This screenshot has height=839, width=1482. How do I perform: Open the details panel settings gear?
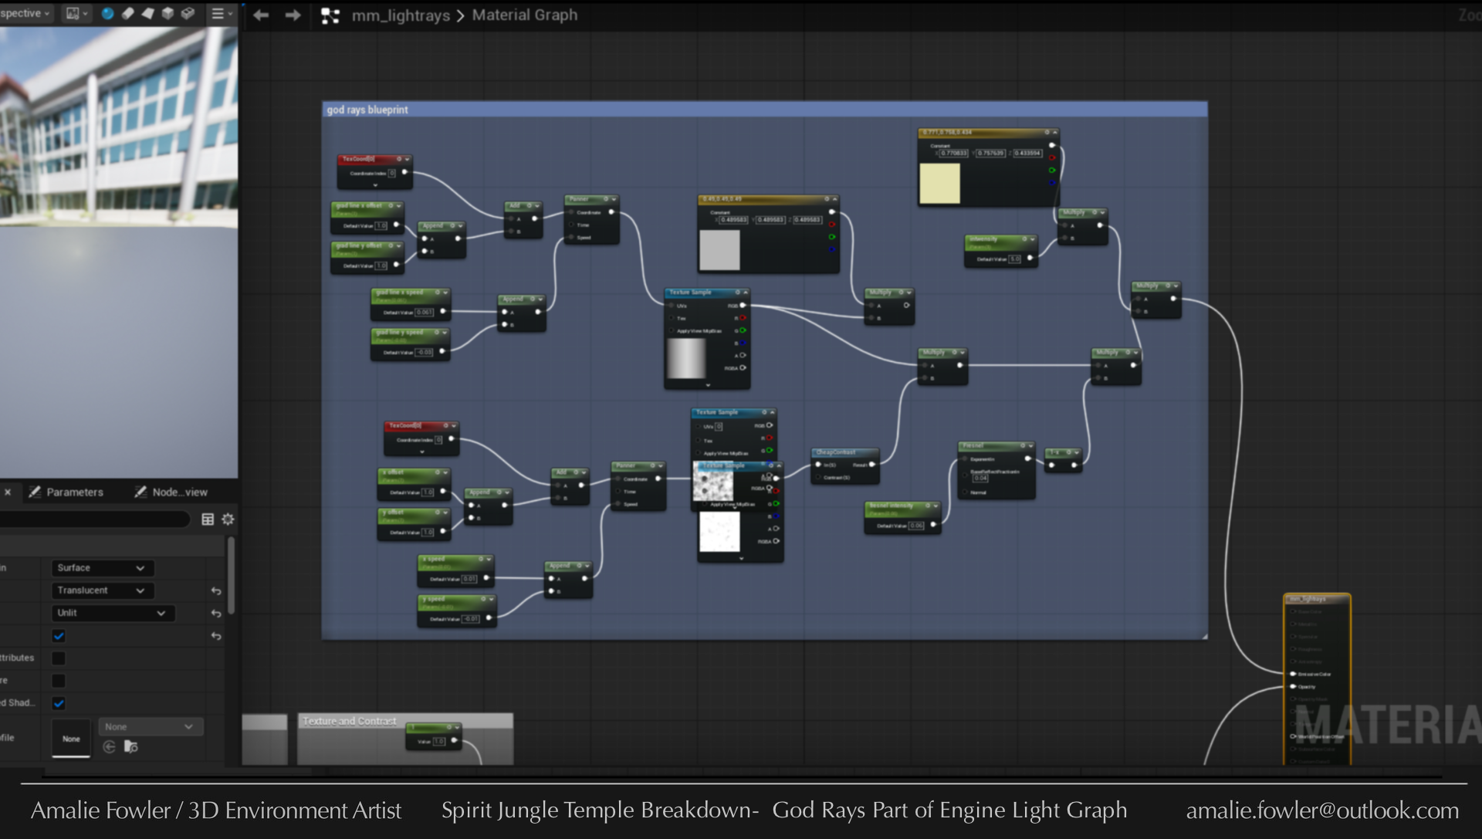click(x=228, y=519)
